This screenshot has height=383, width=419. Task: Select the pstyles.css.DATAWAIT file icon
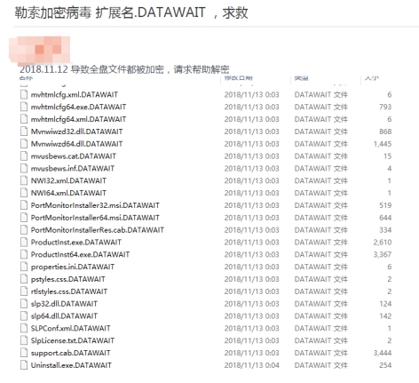click(x=24, y=279)
